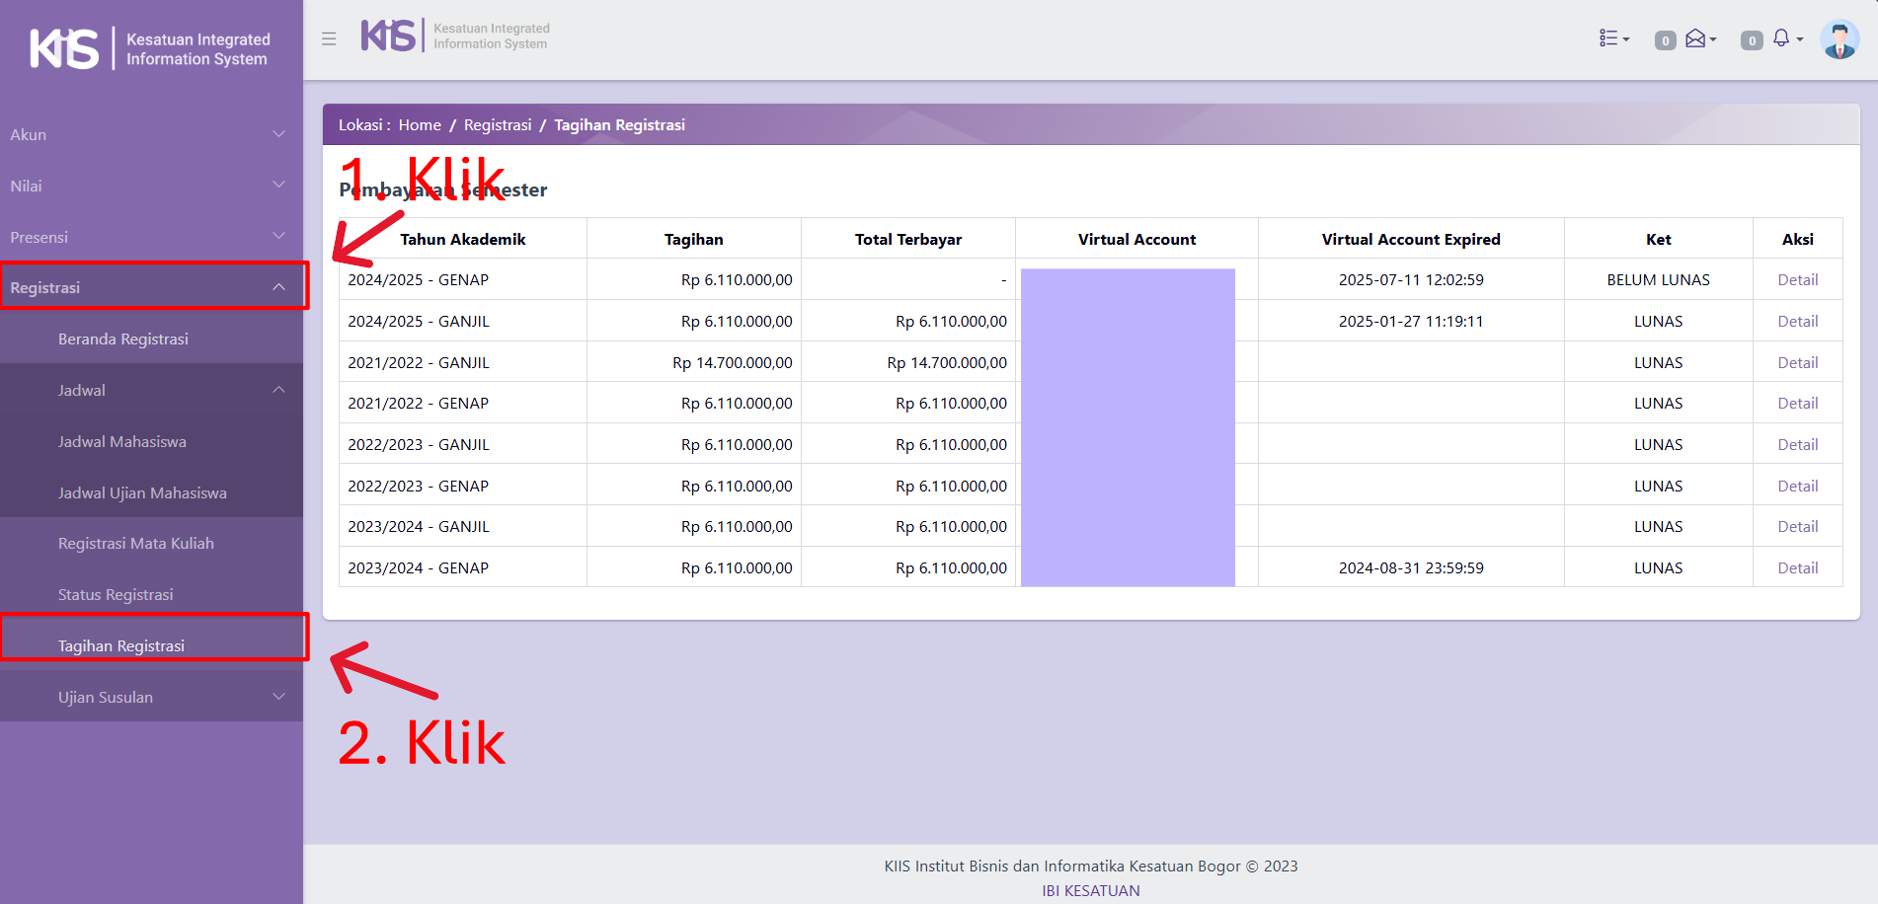Select Tagihan Registrasi menu item

click(x=121, y=645)
